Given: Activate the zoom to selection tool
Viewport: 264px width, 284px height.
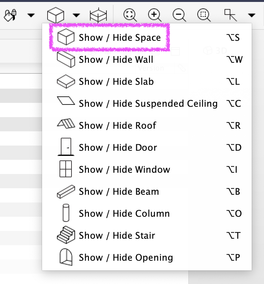Looking at the screenshot, I should coord(204,15).
